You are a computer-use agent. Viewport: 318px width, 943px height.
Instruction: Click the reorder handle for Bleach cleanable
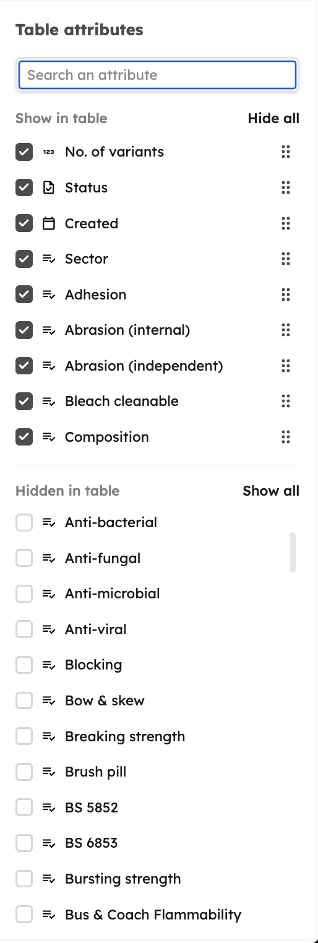285,401
